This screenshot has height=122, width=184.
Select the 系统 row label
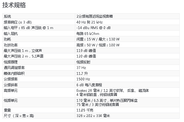point(7,17)
